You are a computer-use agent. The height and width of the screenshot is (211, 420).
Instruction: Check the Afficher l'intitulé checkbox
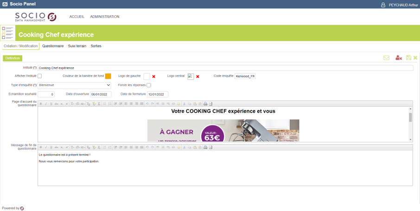(40, 76)
